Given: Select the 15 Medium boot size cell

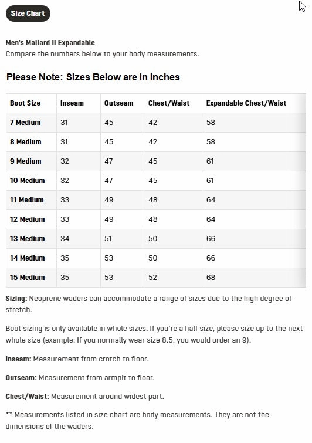Looking at the screenshot, I should [27, 277].
